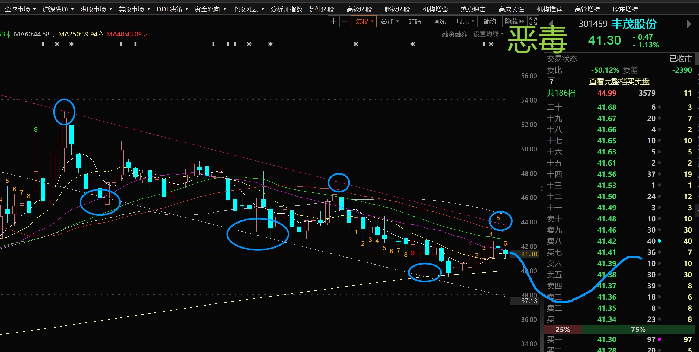Click 查看完整档买卖盘 link
Screen dimensions: 699x352
point(619,81)
